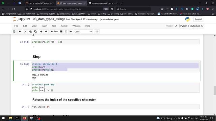Open the Edit menu
The image size is (216, 121).
tap(25, 26)
